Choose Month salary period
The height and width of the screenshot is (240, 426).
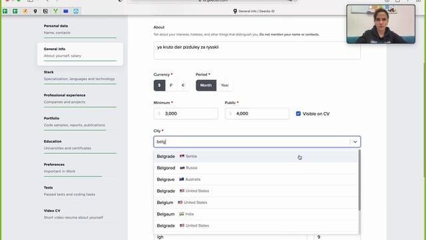click(x=206, y=85)
